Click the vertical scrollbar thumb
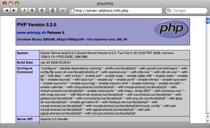The image size is (210, 128). click(x=208, y=21)
